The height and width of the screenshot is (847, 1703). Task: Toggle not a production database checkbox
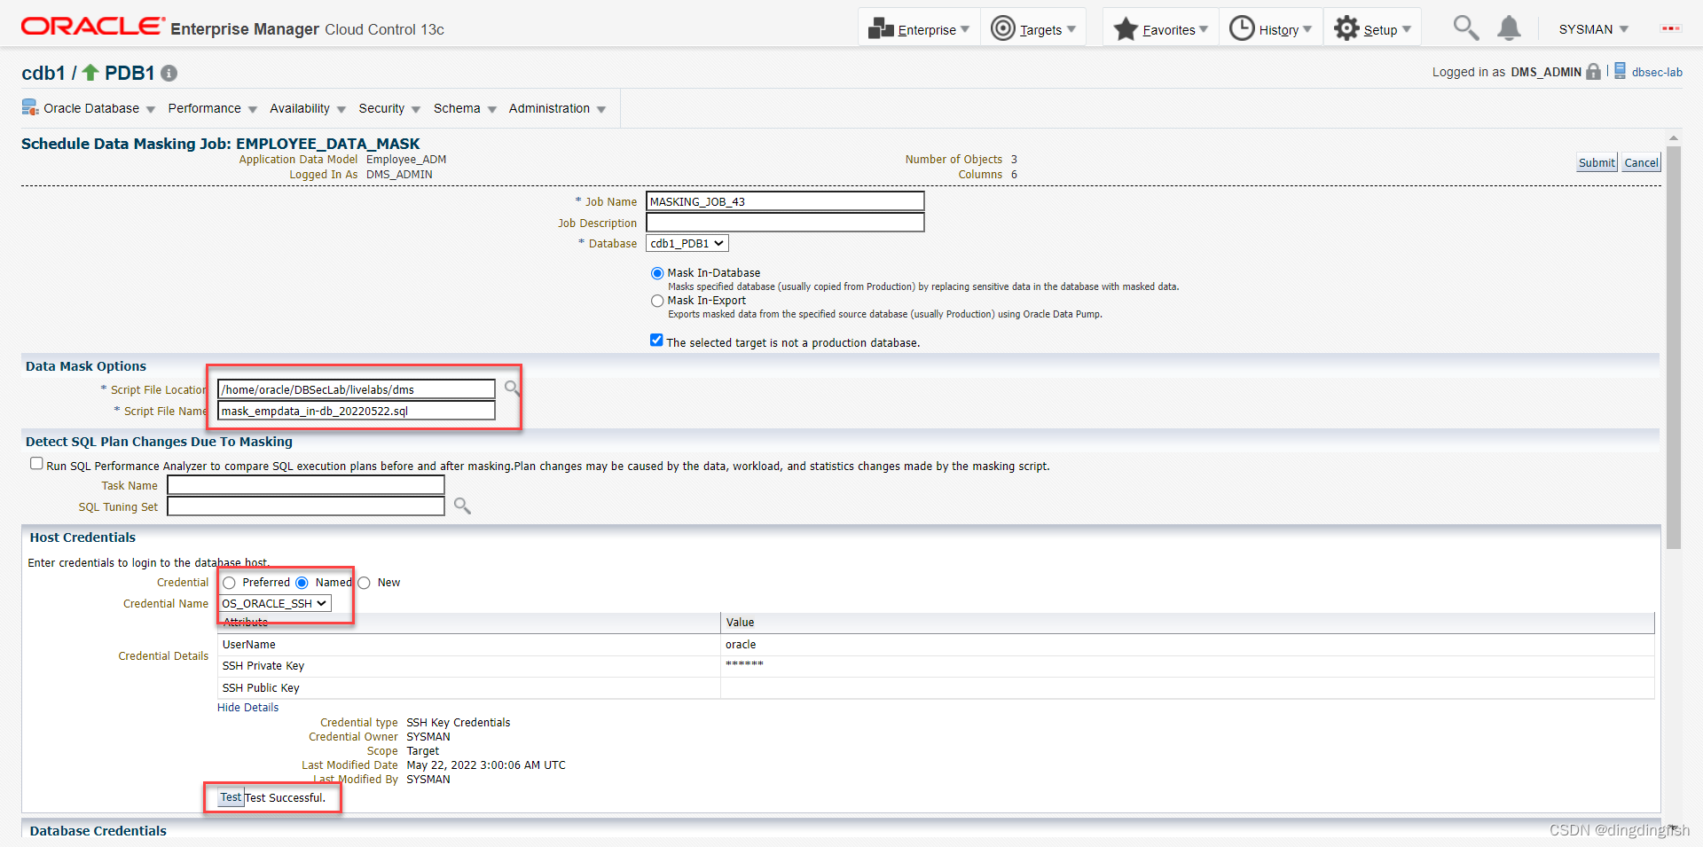(656, 340)
